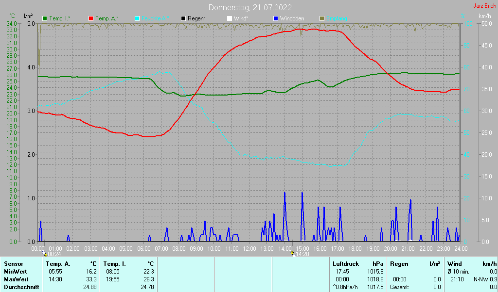Click the pressure minimum '1015.9'
The width and height of the screenshot is (498, 292).
coord(375,272)
